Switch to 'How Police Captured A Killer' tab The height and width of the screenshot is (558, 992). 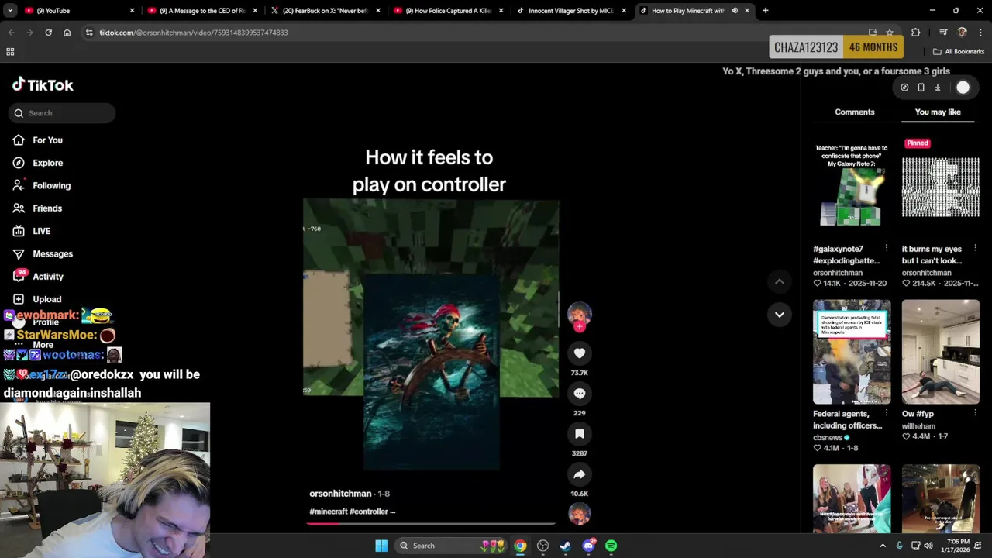[448, 11]
